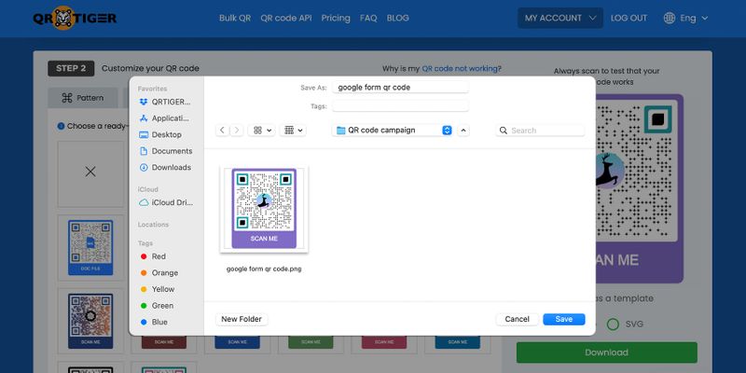
Task: Open the language globe icon
Action: coord(670,18)
